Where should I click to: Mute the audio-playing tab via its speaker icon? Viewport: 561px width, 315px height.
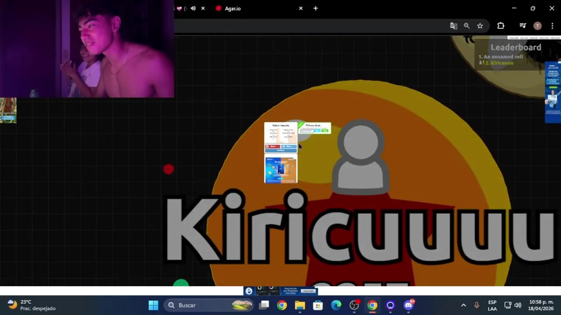(x=193, y=8)
